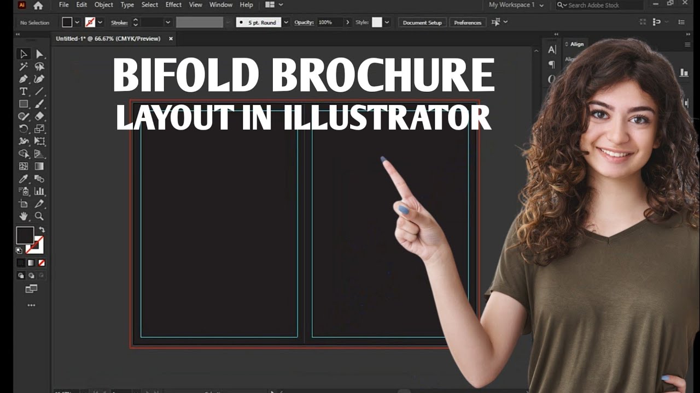Open My Workspace 1 switcher
The width and height of the screenshot is (700, 393).
click(x=516, y=5)
